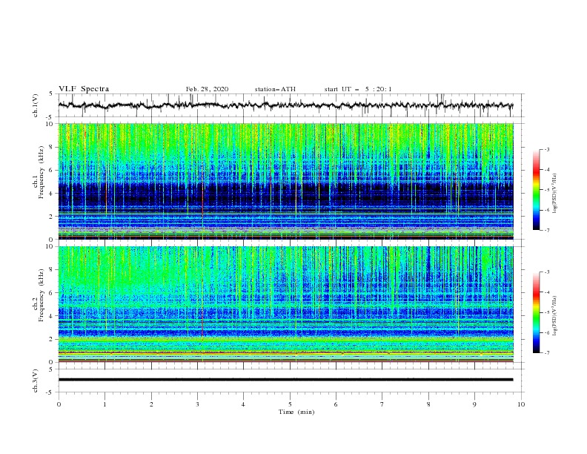The image size is (587, 454).
Task: Click the time axis tick label '5'
Action: [290, 404]
